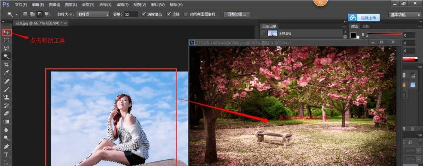The width and height of the screenshot is (423, 166).
Task: Open the 图像(I) menu
Action: pos(55,5)
